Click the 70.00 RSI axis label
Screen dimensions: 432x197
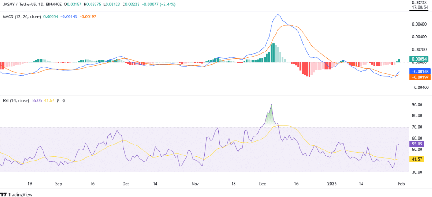point(416,127)
